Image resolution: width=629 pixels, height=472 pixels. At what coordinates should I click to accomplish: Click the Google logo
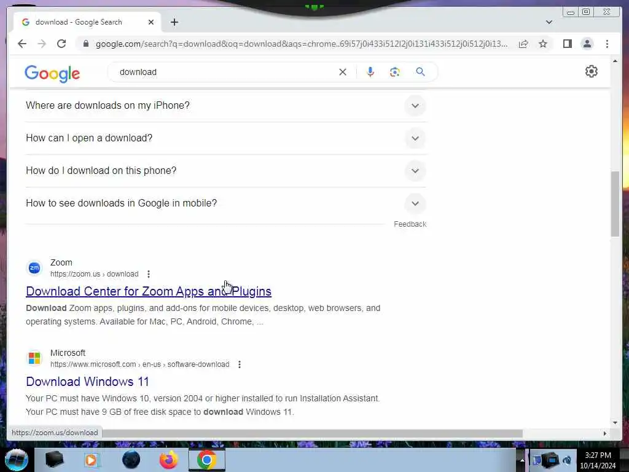click(x=52, y=74)
